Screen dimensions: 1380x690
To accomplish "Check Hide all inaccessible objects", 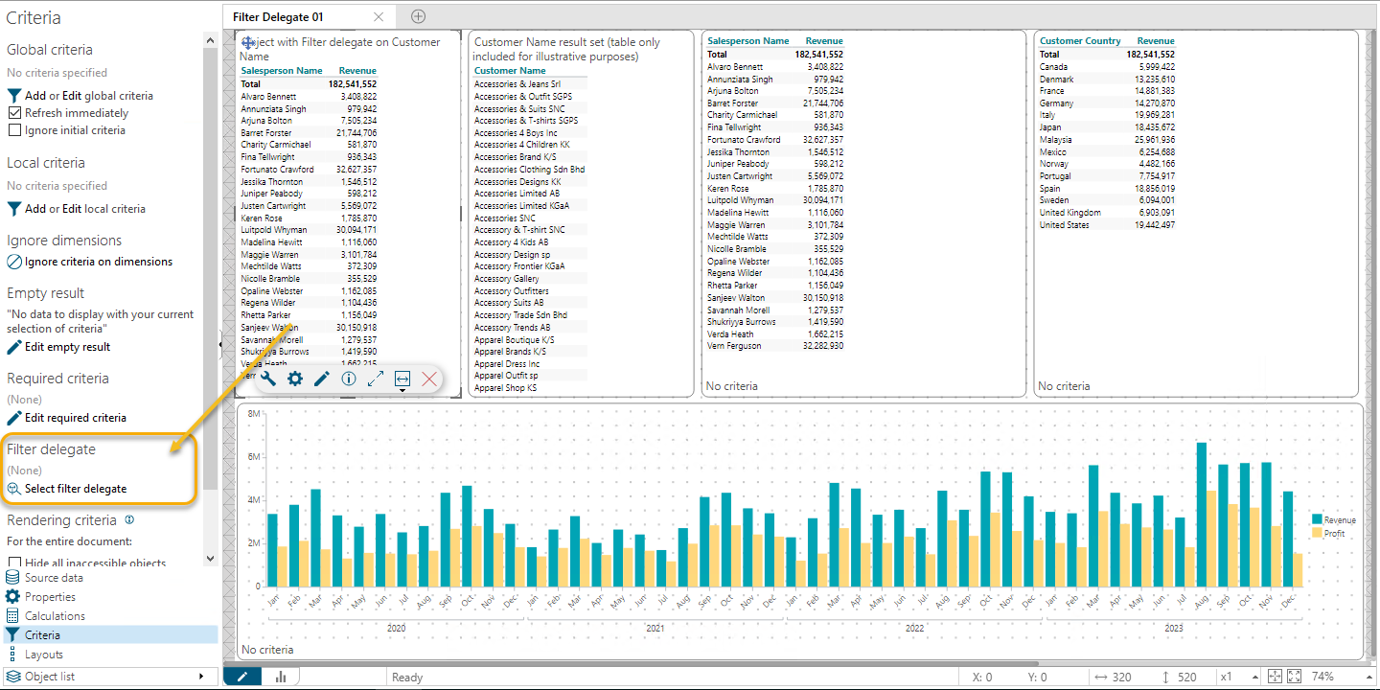I will click(14, 563).
